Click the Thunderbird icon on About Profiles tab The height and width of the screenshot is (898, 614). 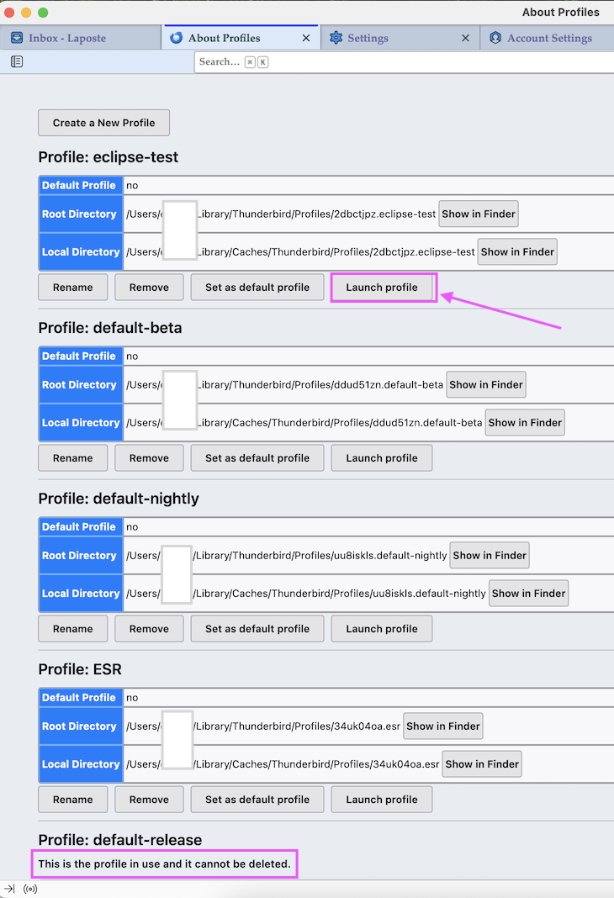(x=177, y=38)
